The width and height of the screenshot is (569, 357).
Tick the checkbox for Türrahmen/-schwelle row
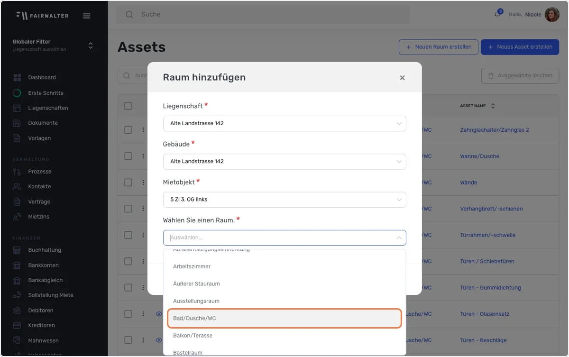click(128, 235)
